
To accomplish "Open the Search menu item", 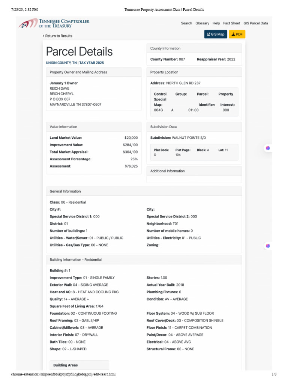I will [186, 23].
